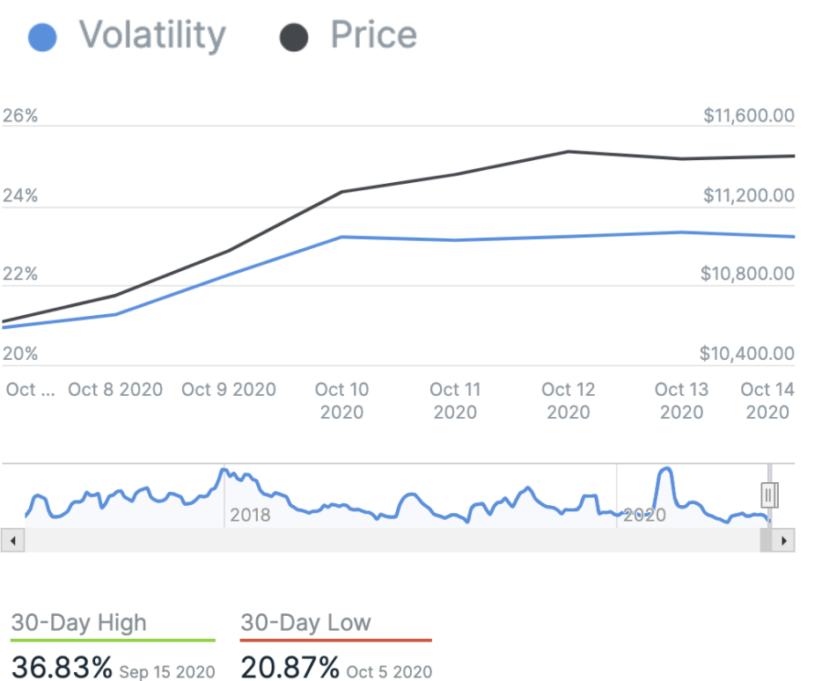
Task: Click the scrollbar right arrow
Action: pyautogui.click(x=784, y=540)
